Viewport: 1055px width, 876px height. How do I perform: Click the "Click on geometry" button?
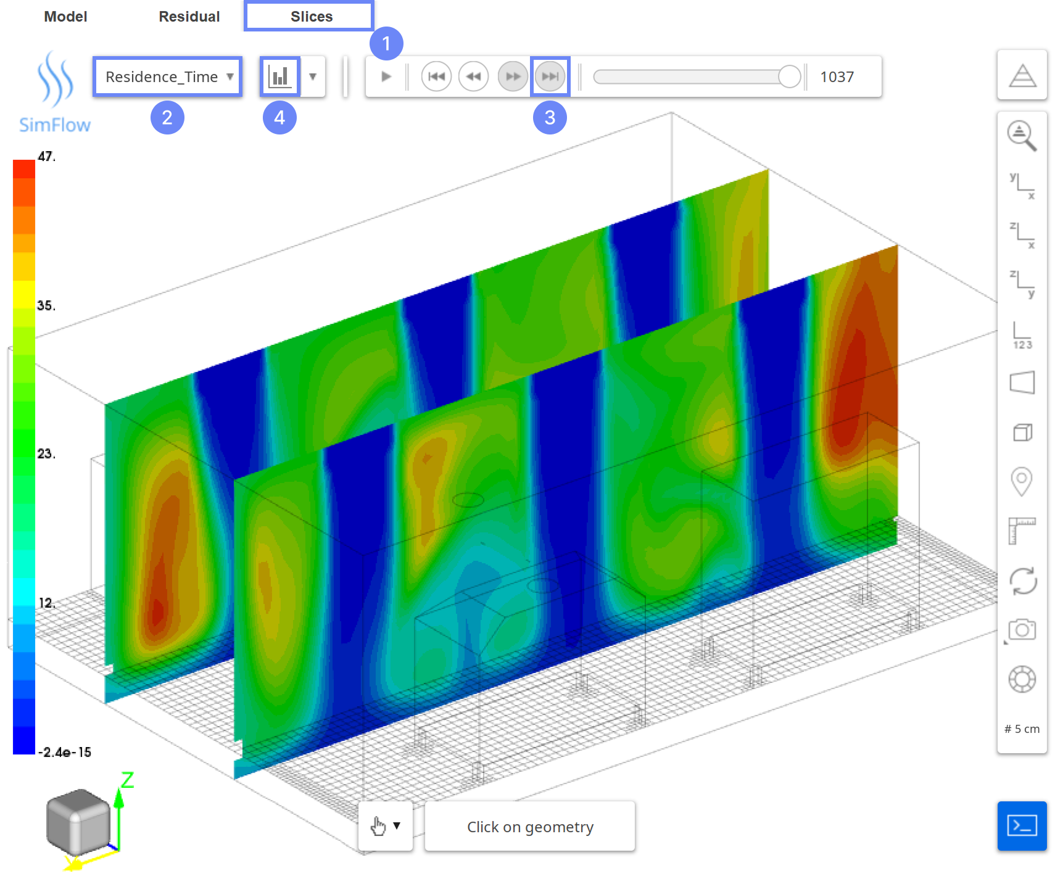tap(530, 826)
